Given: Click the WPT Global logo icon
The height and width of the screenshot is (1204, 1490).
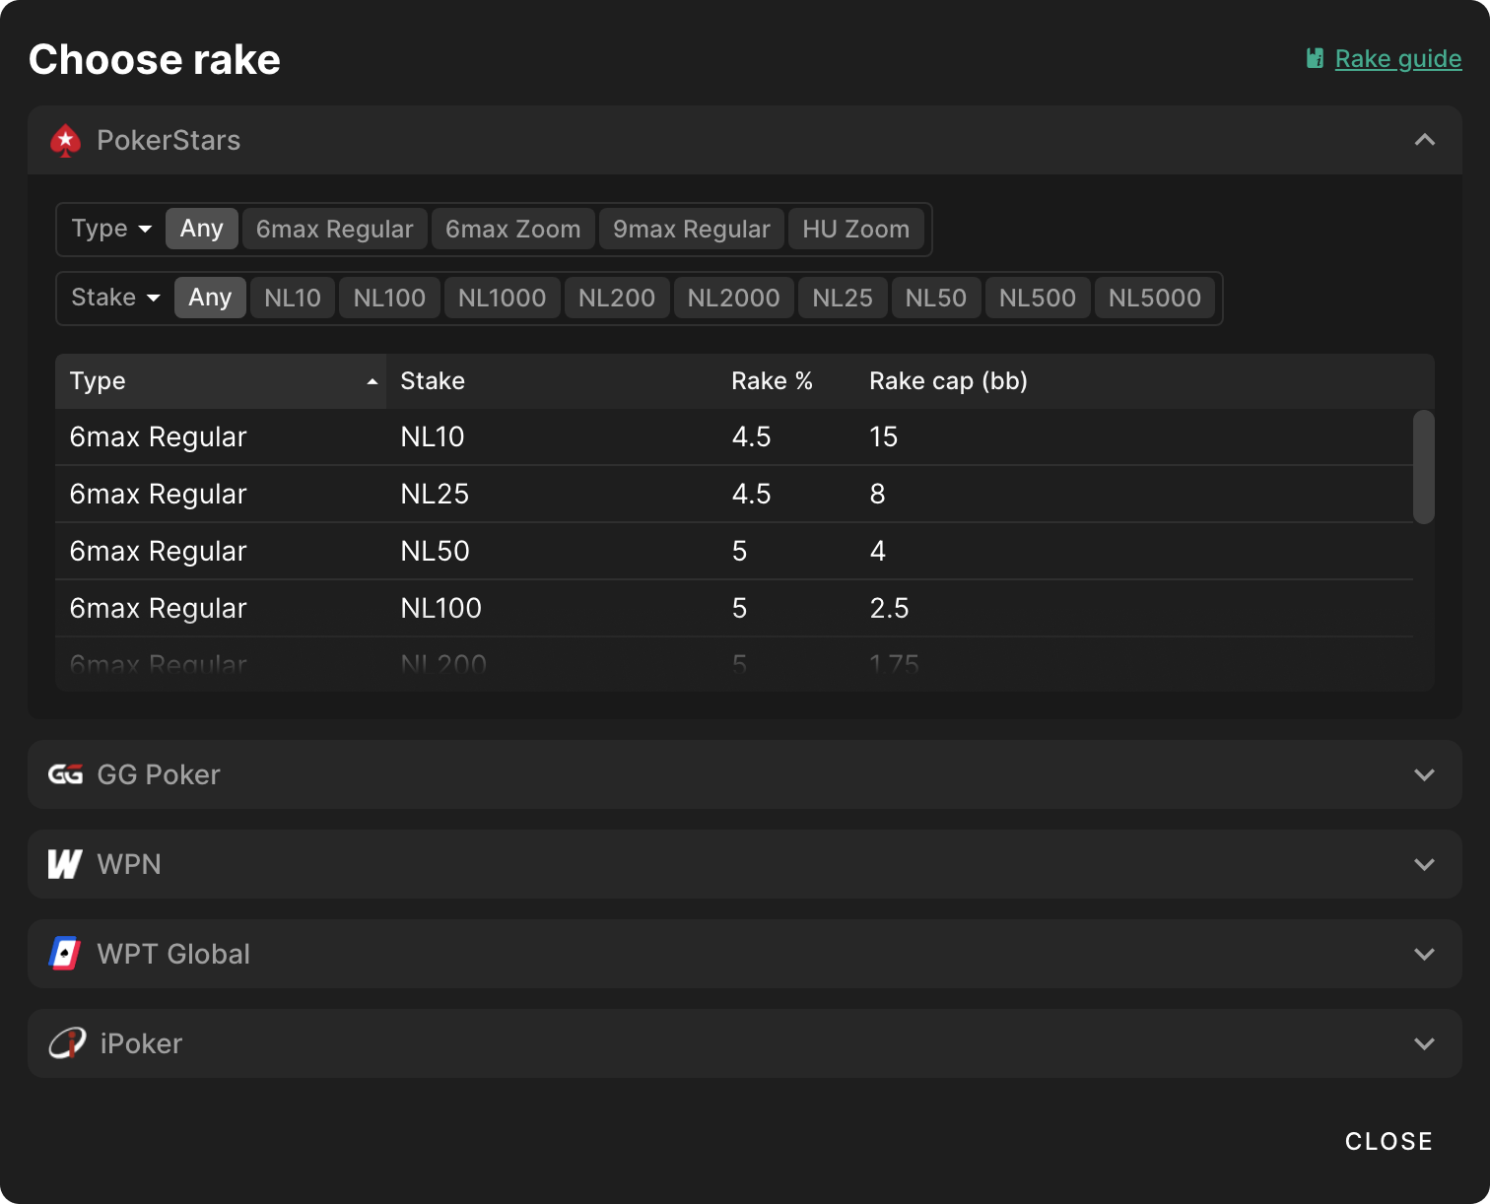Looking at the screenshot, I should (65, 954).
